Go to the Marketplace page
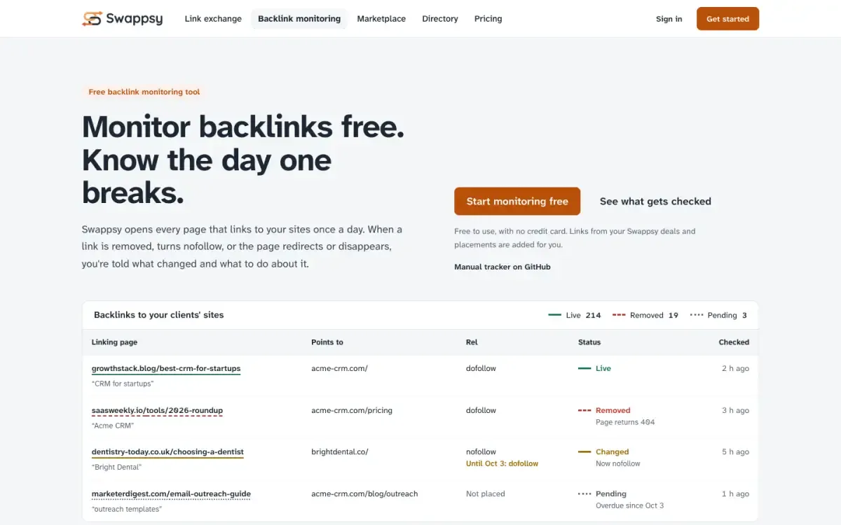Screen dimensions: 841x525 [381, 19]
